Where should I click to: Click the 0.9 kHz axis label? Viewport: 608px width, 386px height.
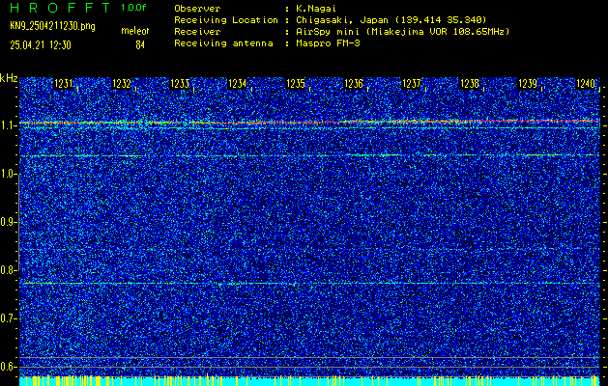pyautogui.click(x=8, y=222)
